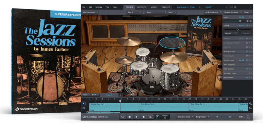
Task: Select the scissors cut tool
Action: 83,108
